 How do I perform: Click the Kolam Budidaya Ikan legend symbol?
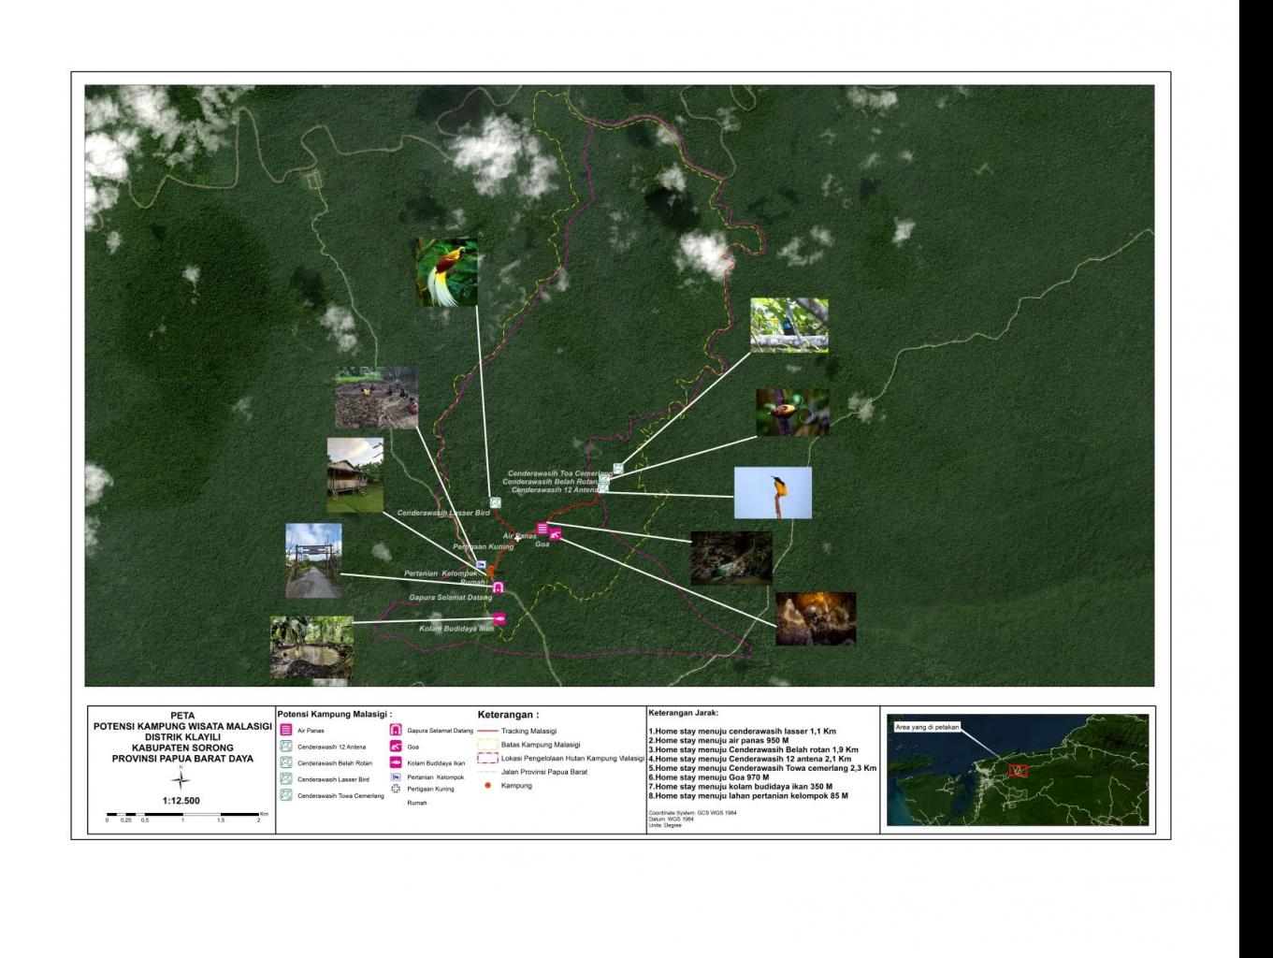pos(396,762)
